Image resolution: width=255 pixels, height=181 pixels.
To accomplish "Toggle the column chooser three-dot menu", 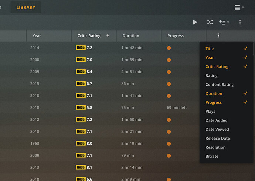I will pyautogui.click(x=218, y=35).
